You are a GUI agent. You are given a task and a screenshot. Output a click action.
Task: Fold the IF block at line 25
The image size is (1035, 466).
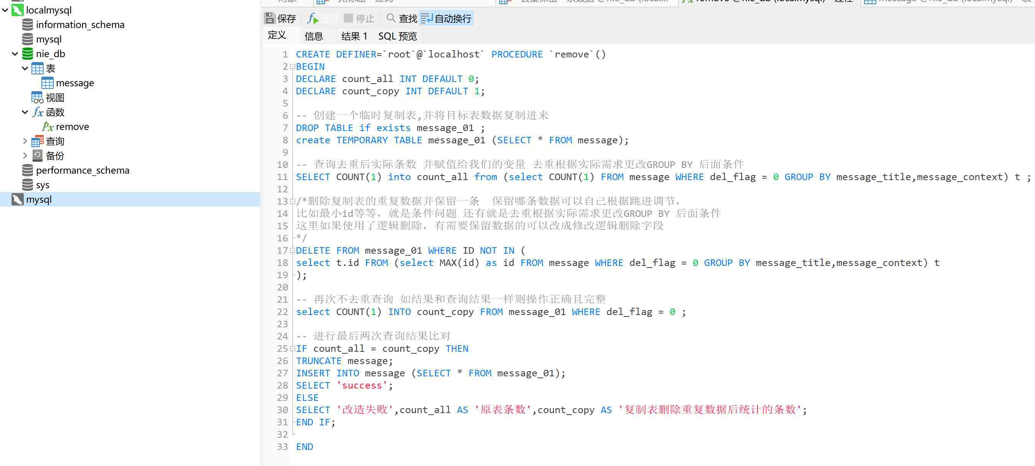click(292, 349)
